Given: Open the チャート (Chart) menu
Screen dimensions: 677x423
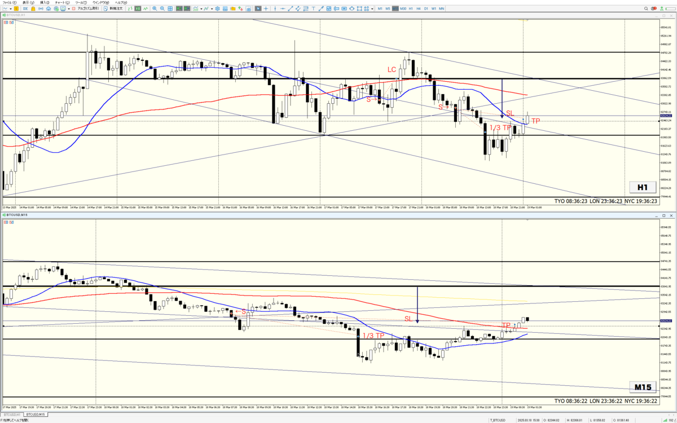Looking at the screenshot, I should coord(62,3).
